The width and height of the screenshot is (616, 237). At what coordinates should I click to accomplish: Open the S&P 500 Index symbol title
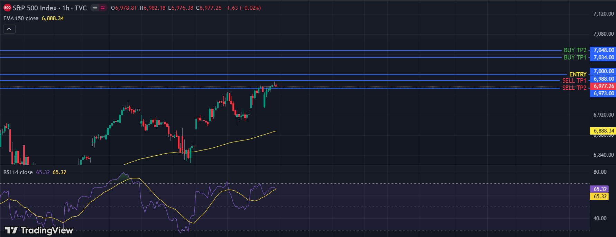(x=35, y=8)
